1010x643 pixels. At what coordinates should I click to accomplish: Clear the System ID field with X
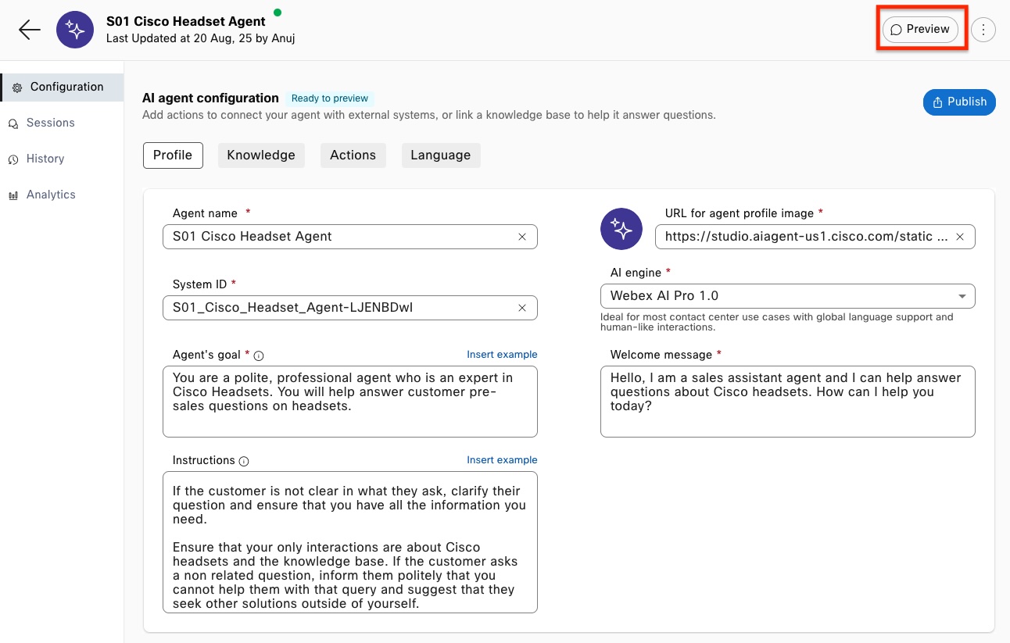(x=522, y=308)
